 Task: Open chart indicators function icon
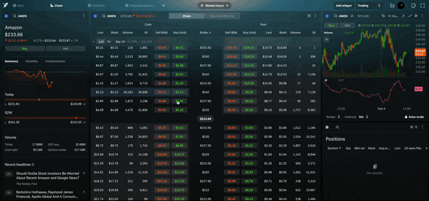tap(403, 16)
